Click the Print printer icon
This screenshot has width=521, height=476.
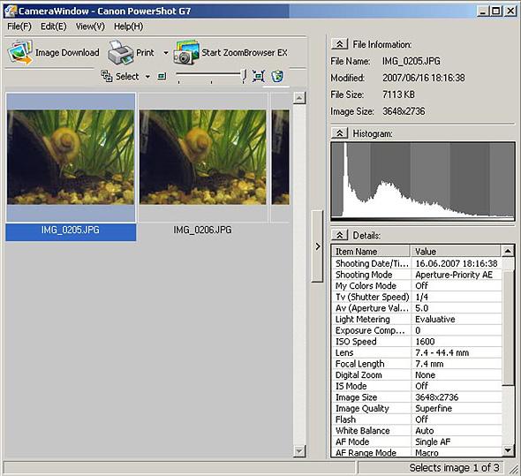coord(120,52)
